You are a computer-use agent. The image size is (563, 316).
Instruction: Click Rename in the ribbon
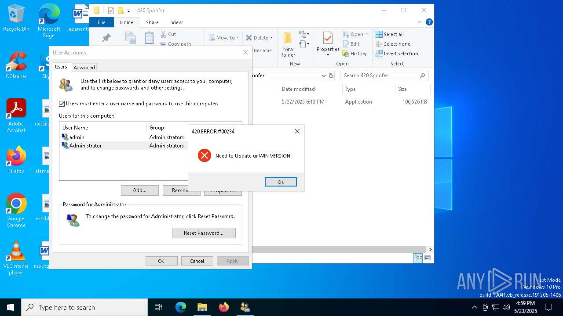pyautogui.click(x=263, y=50)
